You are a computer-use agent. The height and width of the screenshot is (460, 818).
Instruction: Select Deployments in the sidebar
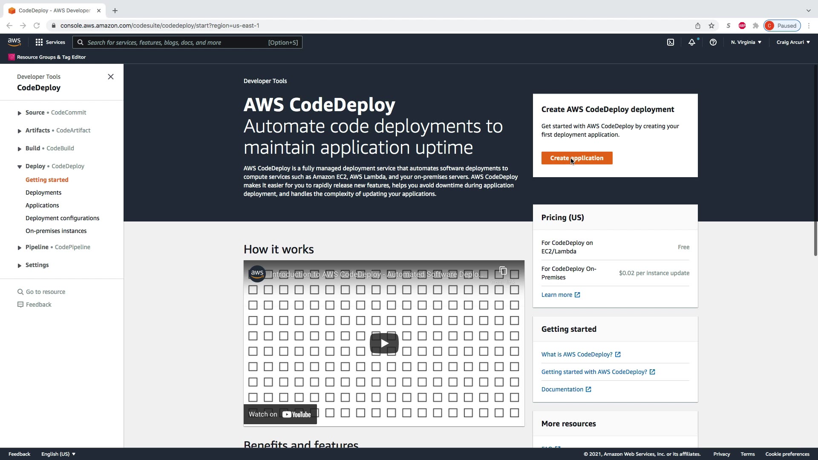pos(43,193)
